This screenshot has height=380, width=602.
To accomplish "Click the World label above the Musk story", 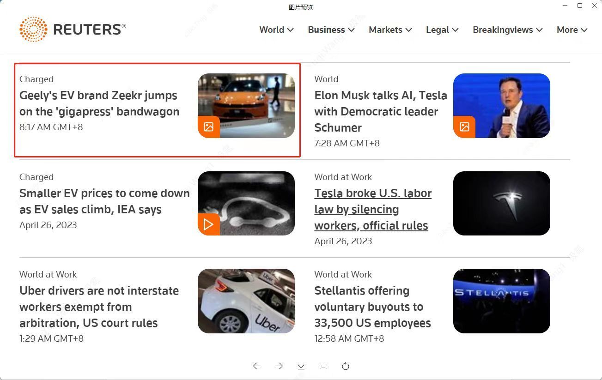I will pos(326,79).
